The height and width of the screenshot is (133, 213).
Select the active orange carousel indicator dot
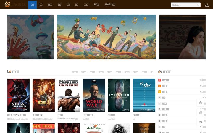[x=90, y=61]
